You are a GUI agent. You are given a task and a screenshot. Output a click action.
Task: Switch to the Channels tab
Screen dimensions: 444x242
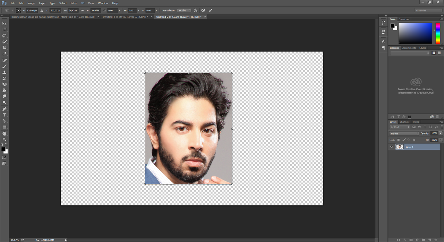[404, 122]
